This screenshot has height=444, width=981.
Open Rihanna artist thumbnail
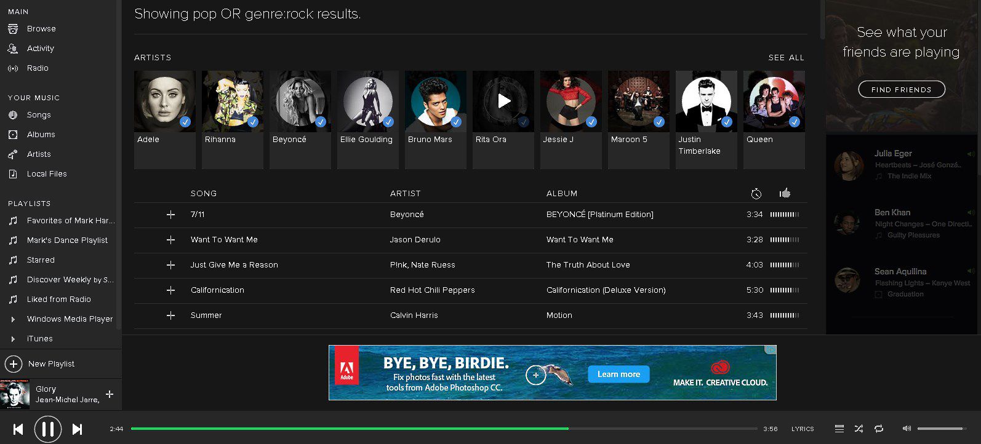tap(233, 101)
